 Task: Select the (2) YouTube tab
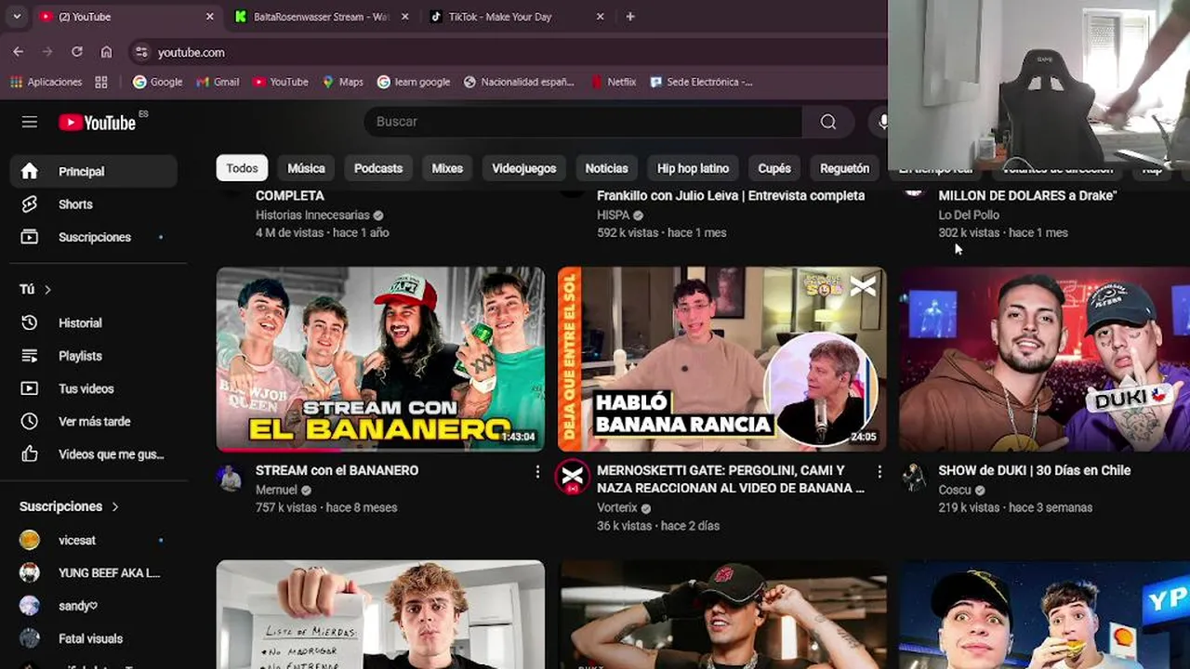[126, 17]
